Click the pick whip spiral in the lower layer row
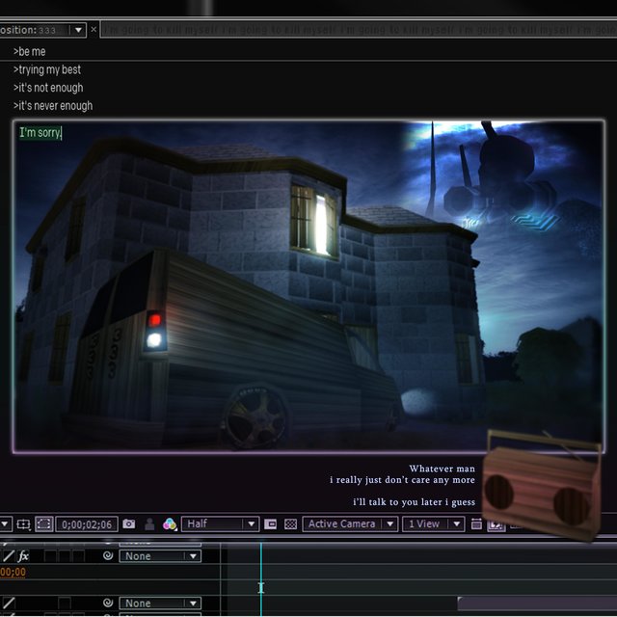Screen dimensions: 617x617 tap(108, 603)
